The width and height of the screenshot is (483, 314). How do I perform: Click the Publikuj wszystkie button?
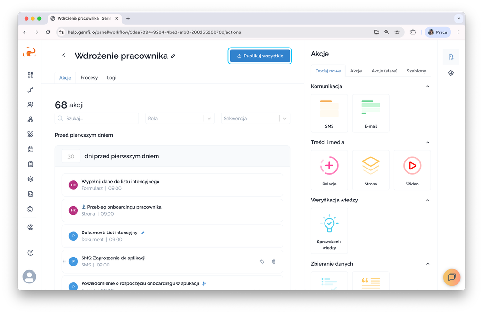(259, 56)
